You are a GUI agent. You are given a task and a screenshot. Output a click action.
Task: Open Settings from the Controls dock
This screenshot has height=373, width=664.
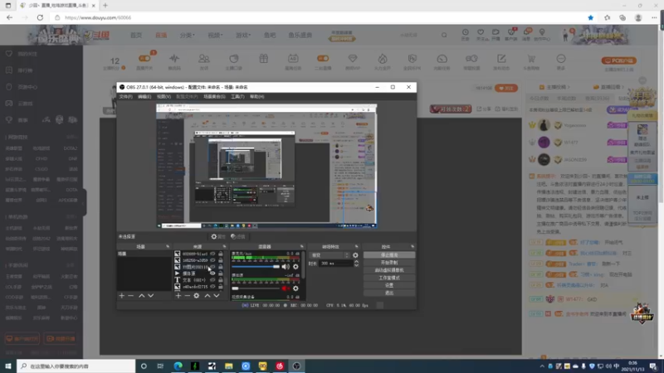tap(389, 285)
